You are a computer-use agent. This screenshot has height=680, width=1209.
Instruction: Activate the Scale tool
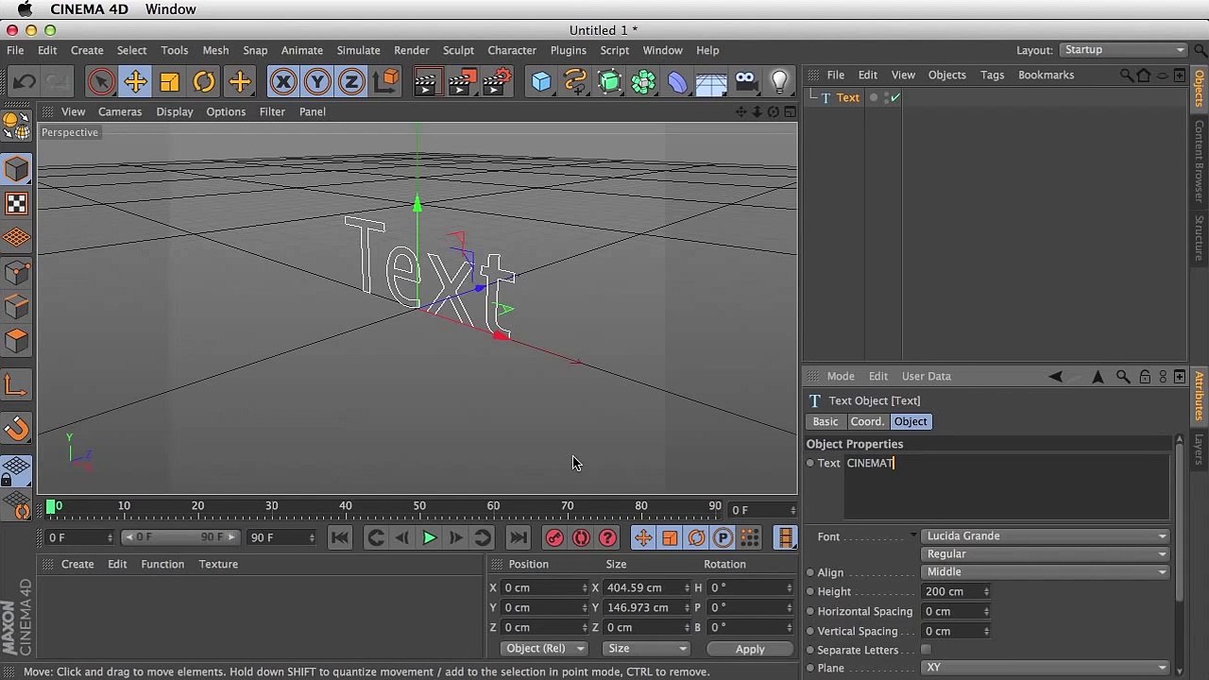[x=170, y=82]
